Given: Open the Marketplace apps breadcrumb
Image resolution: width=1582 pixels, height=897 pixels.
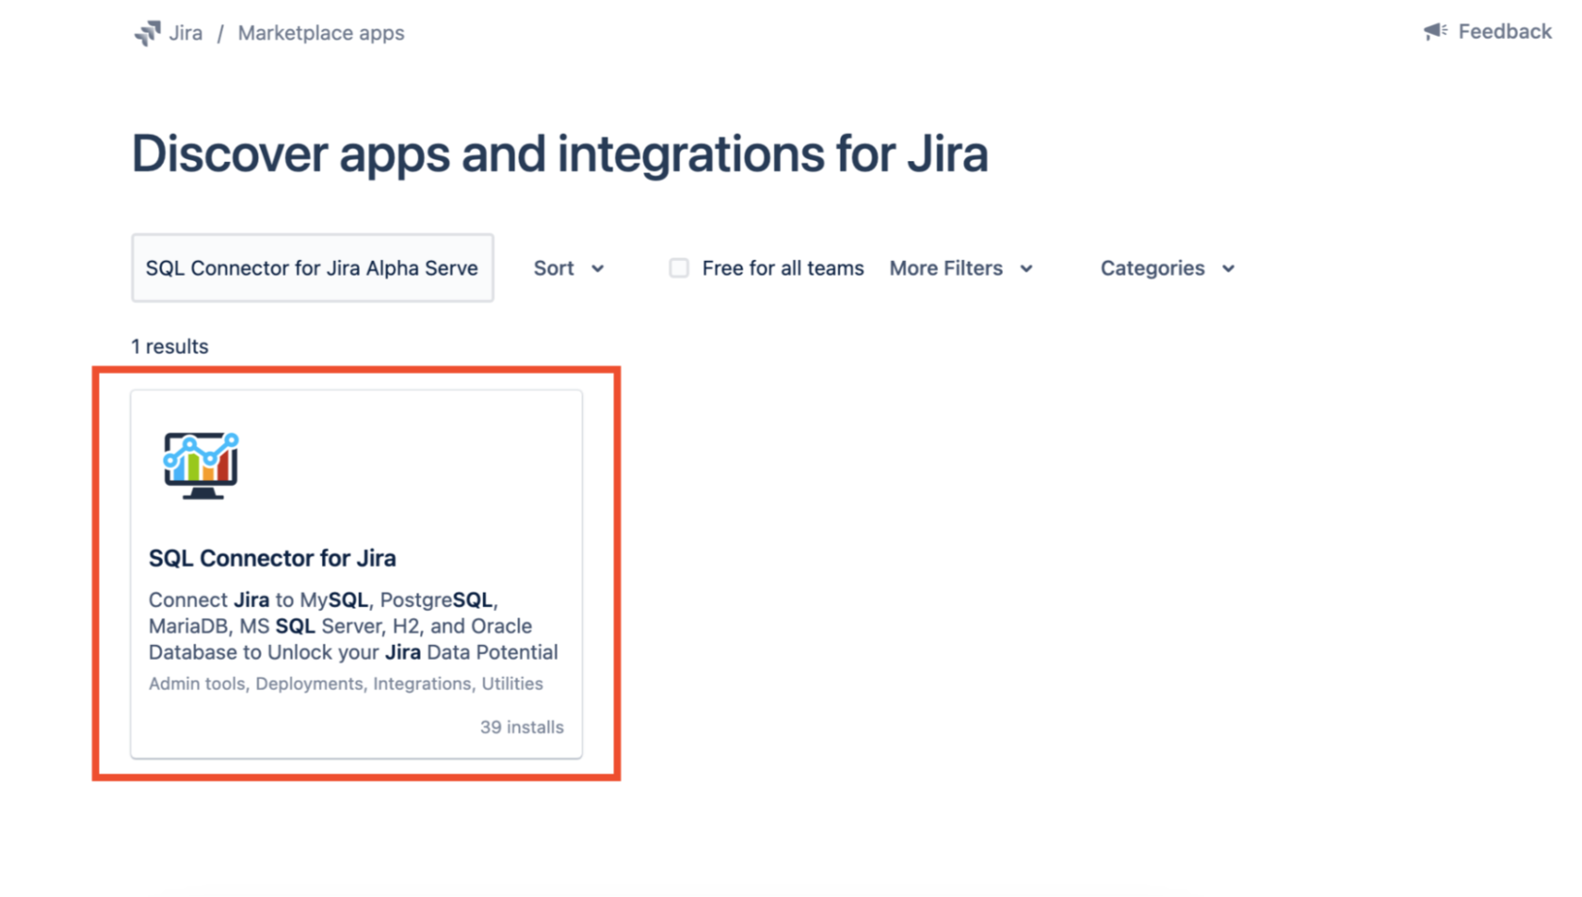Looking at the screenshot, I should point(321,32).
